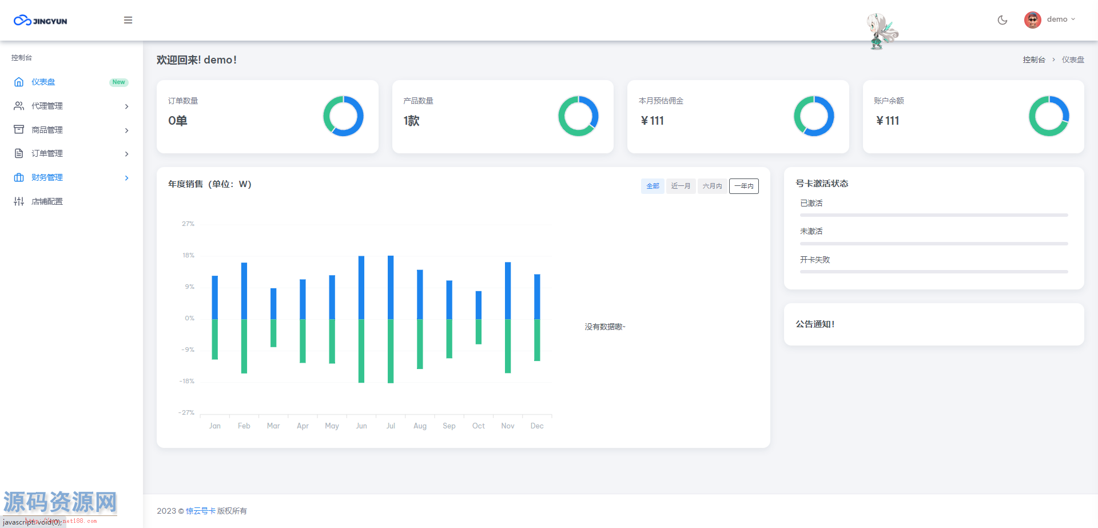Select the 全部 chart filter

[653, 186]
